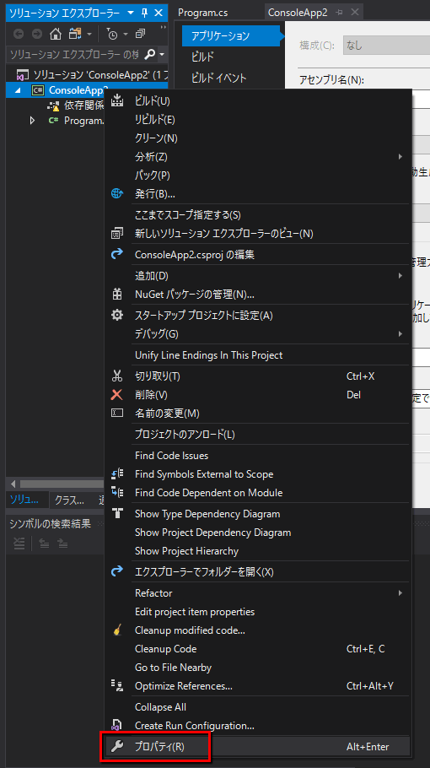The height and width of the screenshot is (768, 430).
Task: Click the new Solution Explorer view icon
Action: [117, 233]
